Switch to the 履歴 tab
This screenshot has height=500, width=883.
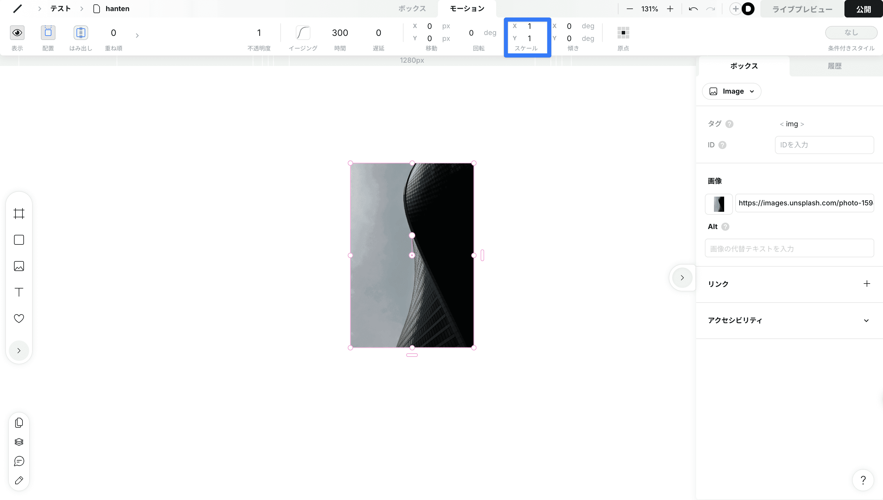(x=834, y=66)
